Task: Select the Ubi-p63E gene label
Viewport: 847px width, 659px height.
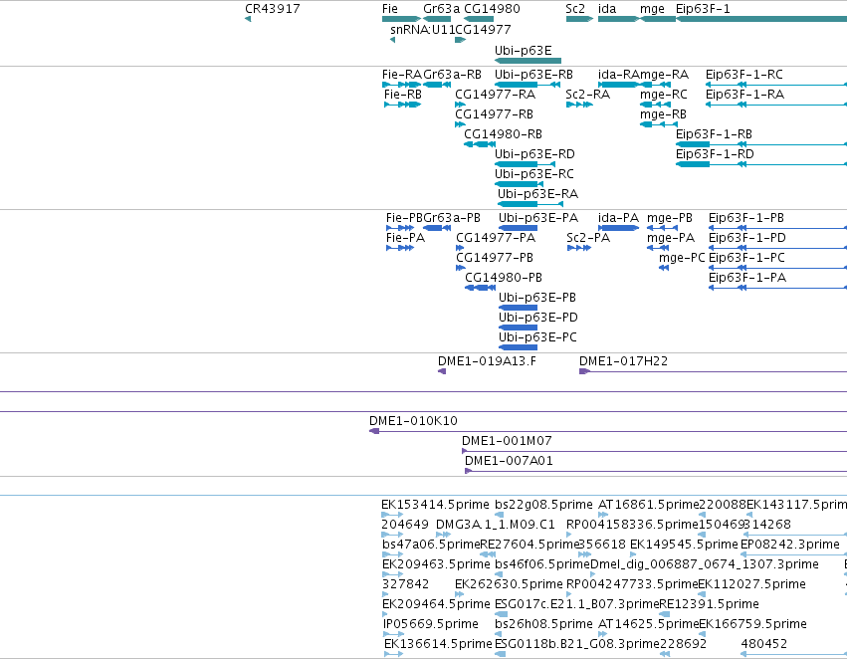Action: click(x=523, y=50)
